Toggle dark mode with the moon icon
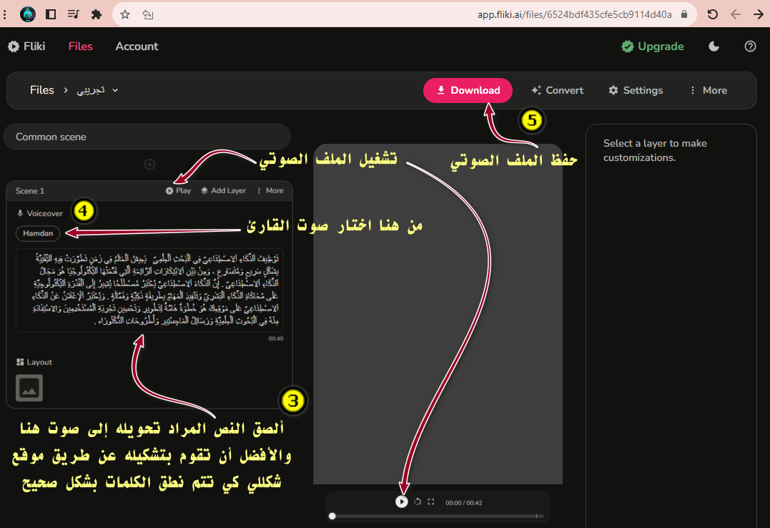 pos(714,47)
